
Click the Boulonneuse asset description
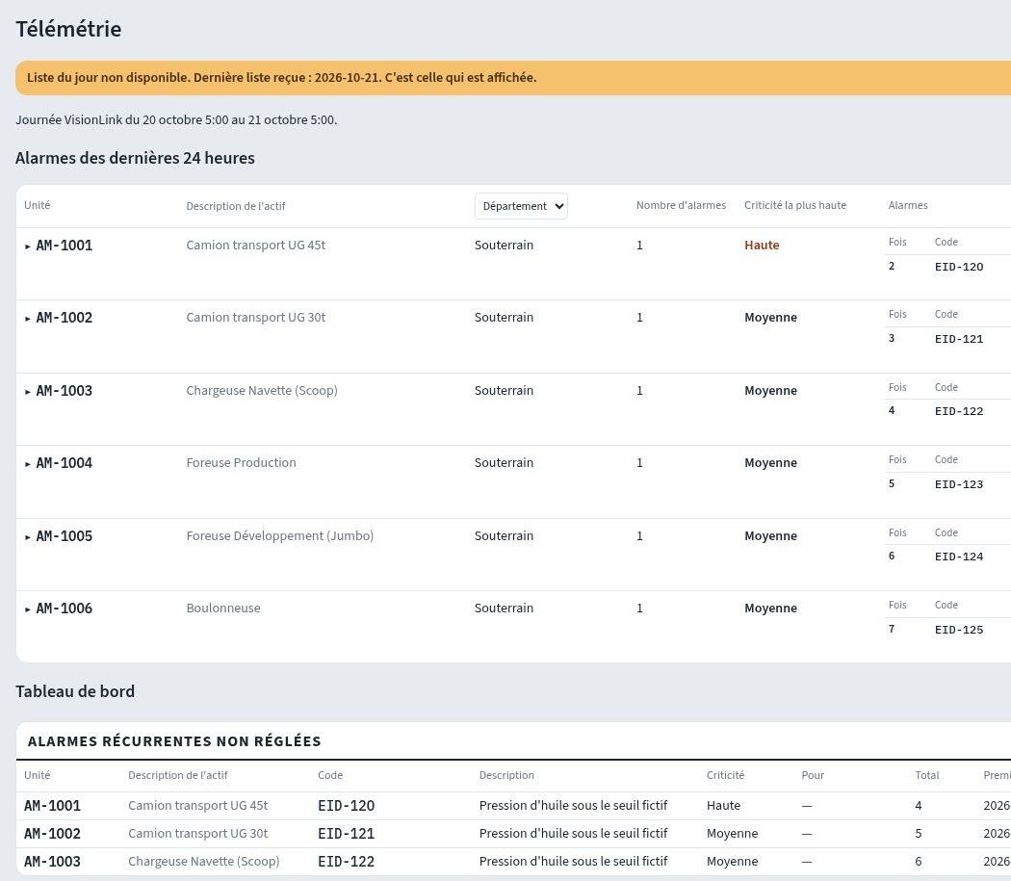click(x=223, y=608)
